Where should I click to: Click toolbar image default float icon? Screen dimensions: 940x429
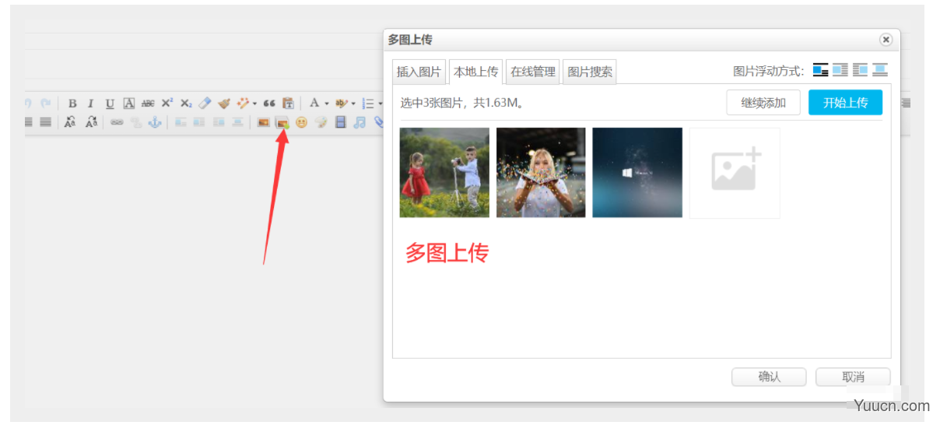pos(181,122)
